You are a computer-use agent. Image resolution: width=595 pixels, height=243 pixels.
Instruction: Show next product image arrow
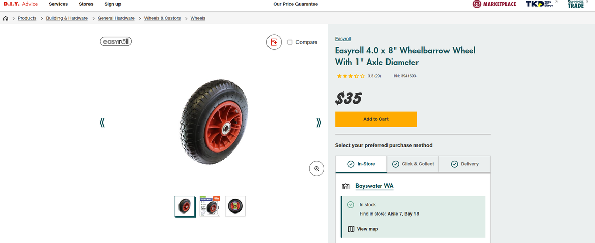319,123
